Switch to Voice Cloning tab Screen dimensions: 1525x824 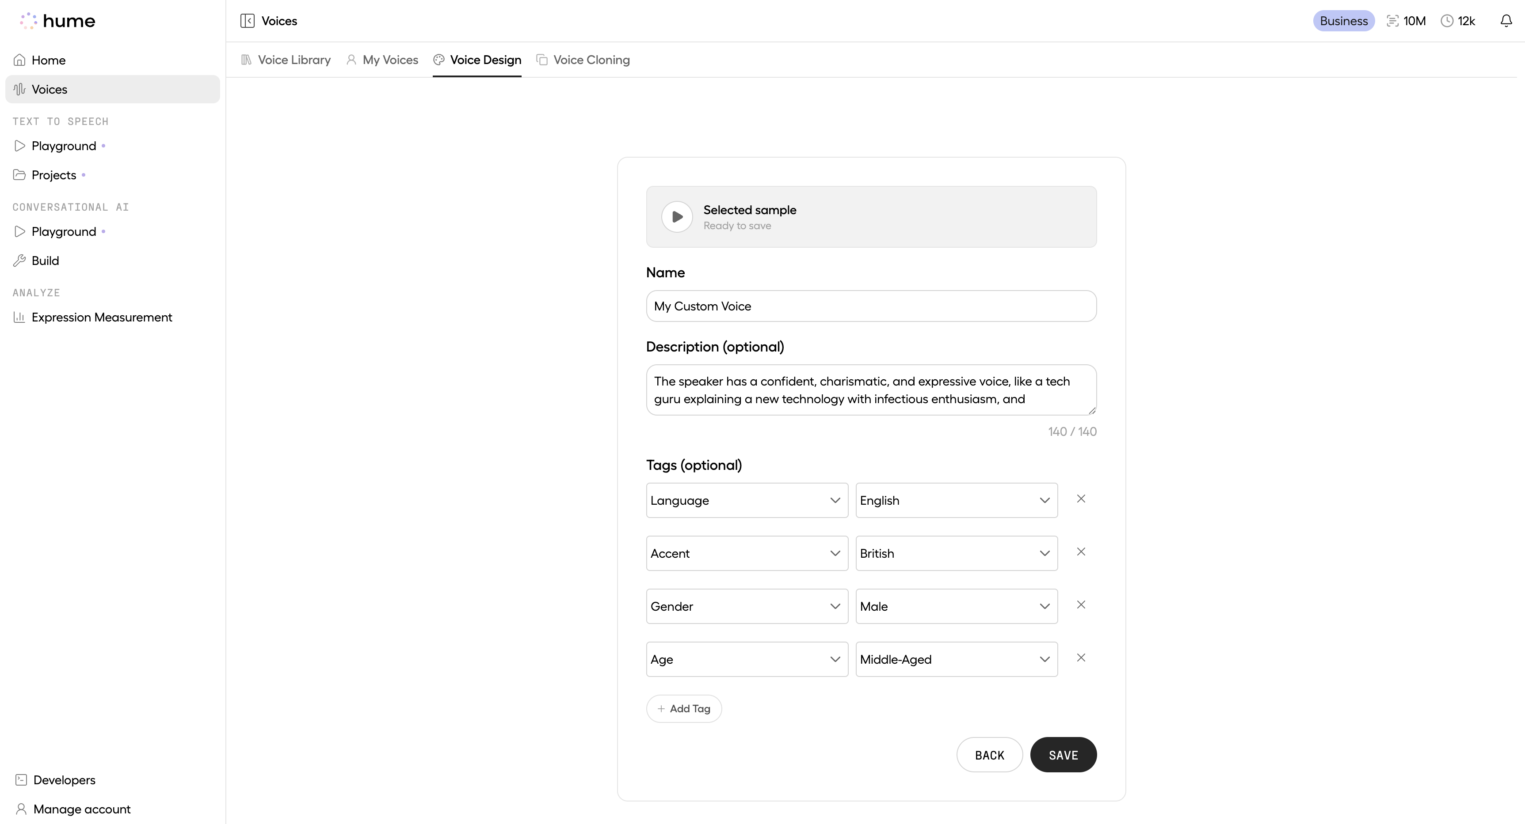pos(583,60)
